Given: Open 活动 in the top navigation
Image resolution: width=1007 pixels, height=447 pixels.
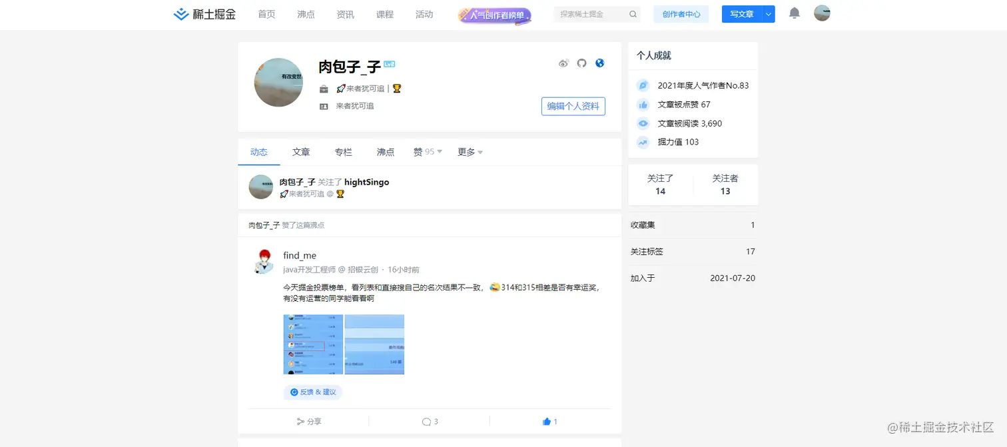Looking at the screenshot, I should tap(424, 14).
